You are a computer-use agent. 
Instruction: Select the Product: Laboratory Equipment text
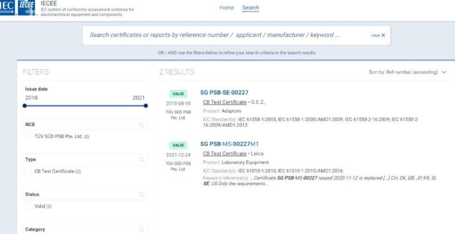(x=235, y=162)
